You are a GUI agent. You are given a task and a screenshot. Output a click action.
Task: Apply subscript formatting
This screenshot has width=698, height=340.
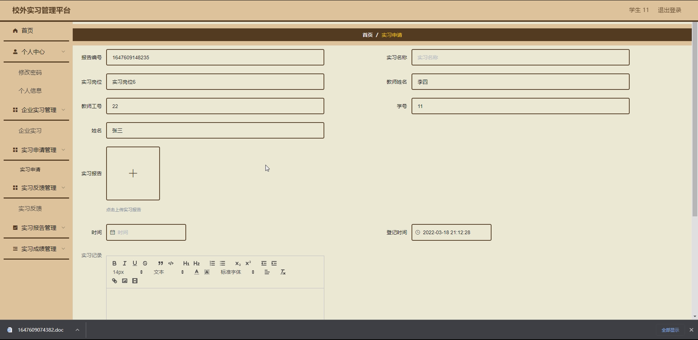(238, 263)
